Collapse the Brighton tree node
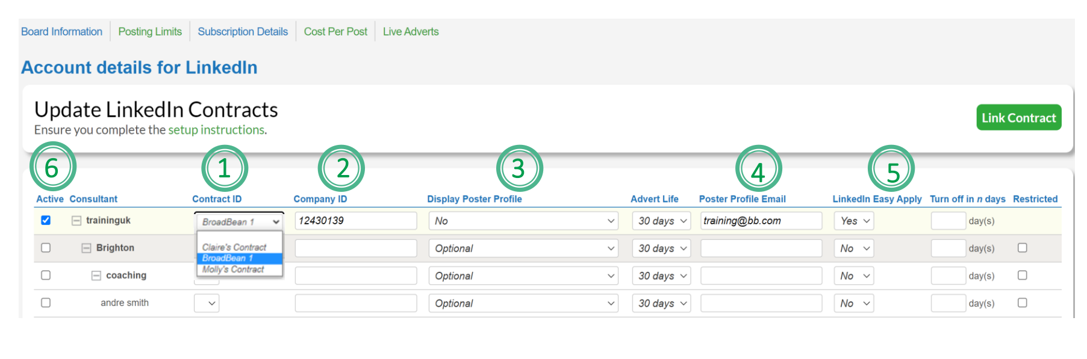Screen dimensions: 1087x359 [x=86, y=248]
